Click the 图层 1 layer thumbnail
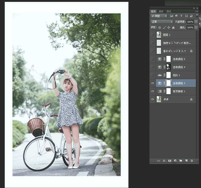 click(x=159, y=34)
